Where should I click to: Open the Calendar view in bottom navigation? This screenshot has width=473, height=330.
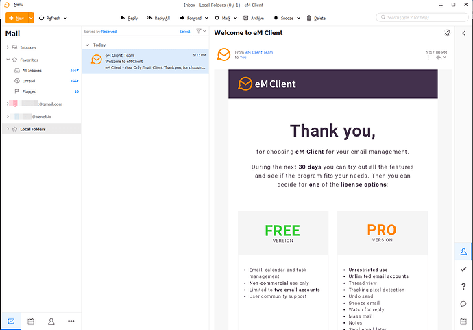31,321
